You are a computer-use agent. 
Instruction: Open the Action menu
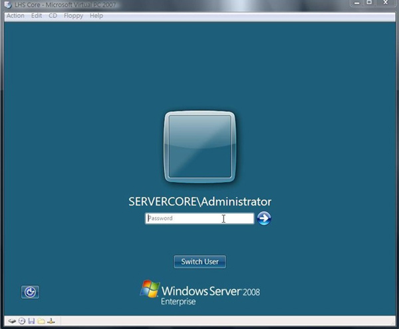(15, 15)
